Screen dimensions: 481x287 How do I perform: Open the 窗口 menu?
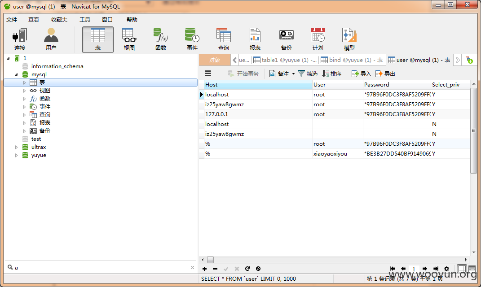pyautogui.click(x=107, y=20)
